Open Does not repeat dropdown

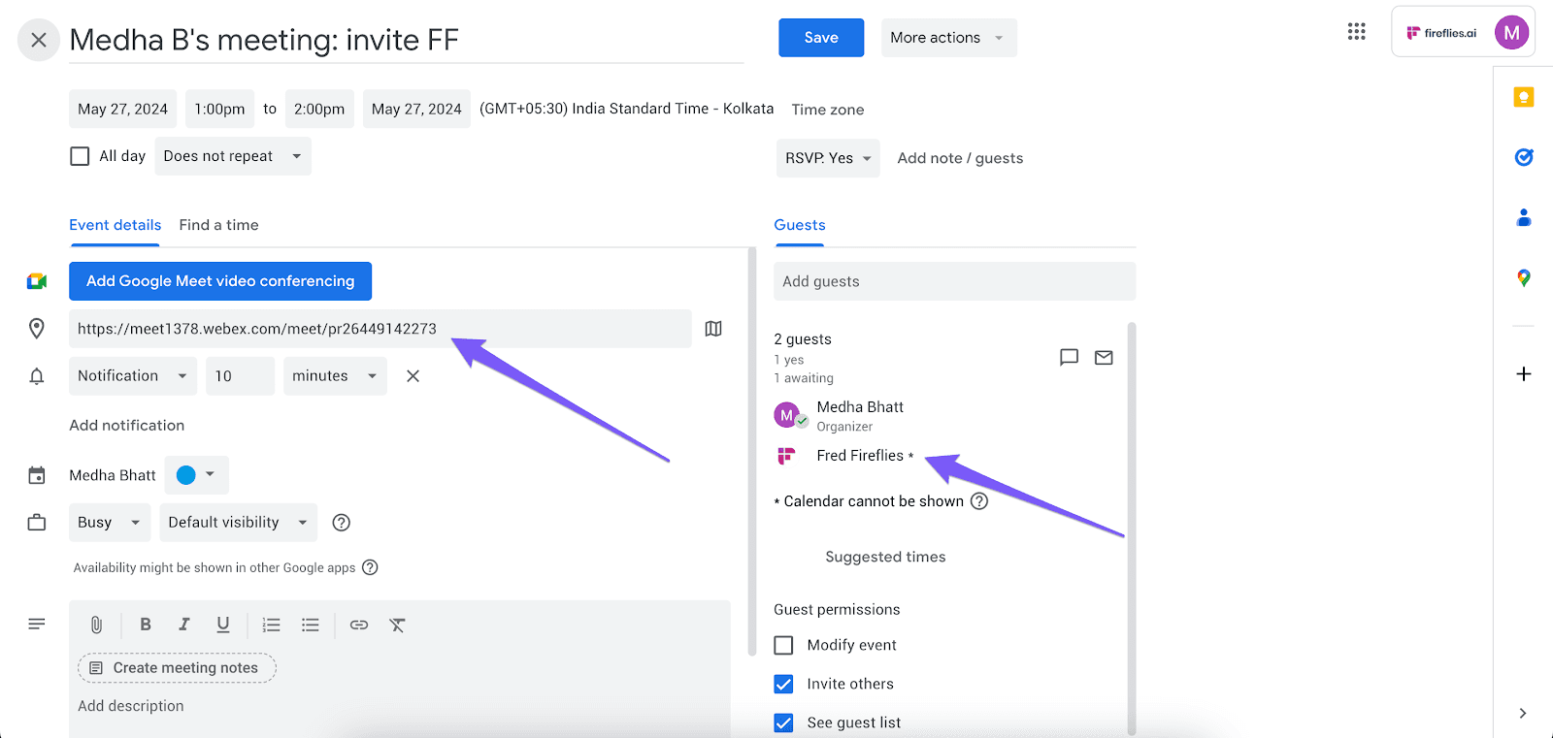coord(233,156)
